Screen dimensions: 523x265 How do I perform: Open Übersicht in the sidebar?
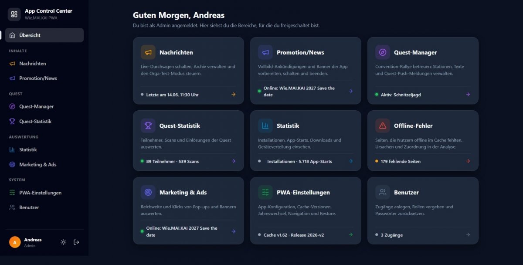44,35
